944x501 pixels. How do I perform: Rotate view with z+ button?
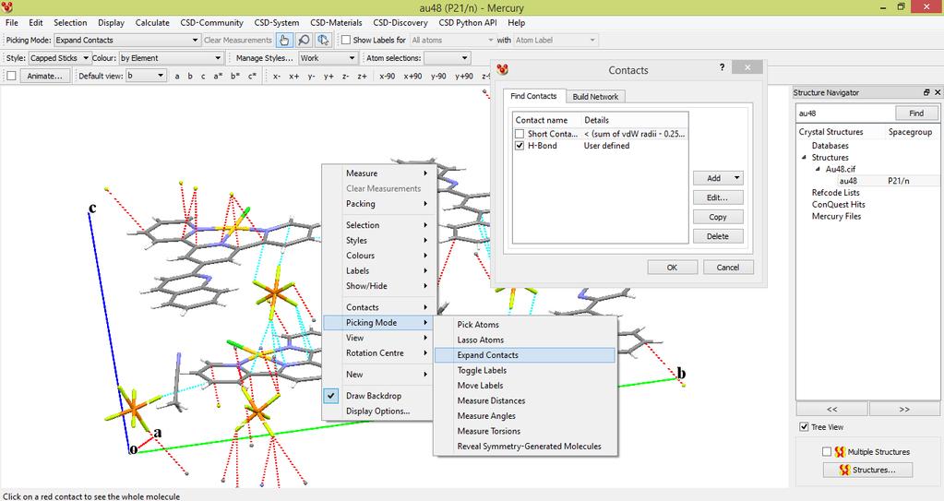pyautogui.click(x=363, y=76)
